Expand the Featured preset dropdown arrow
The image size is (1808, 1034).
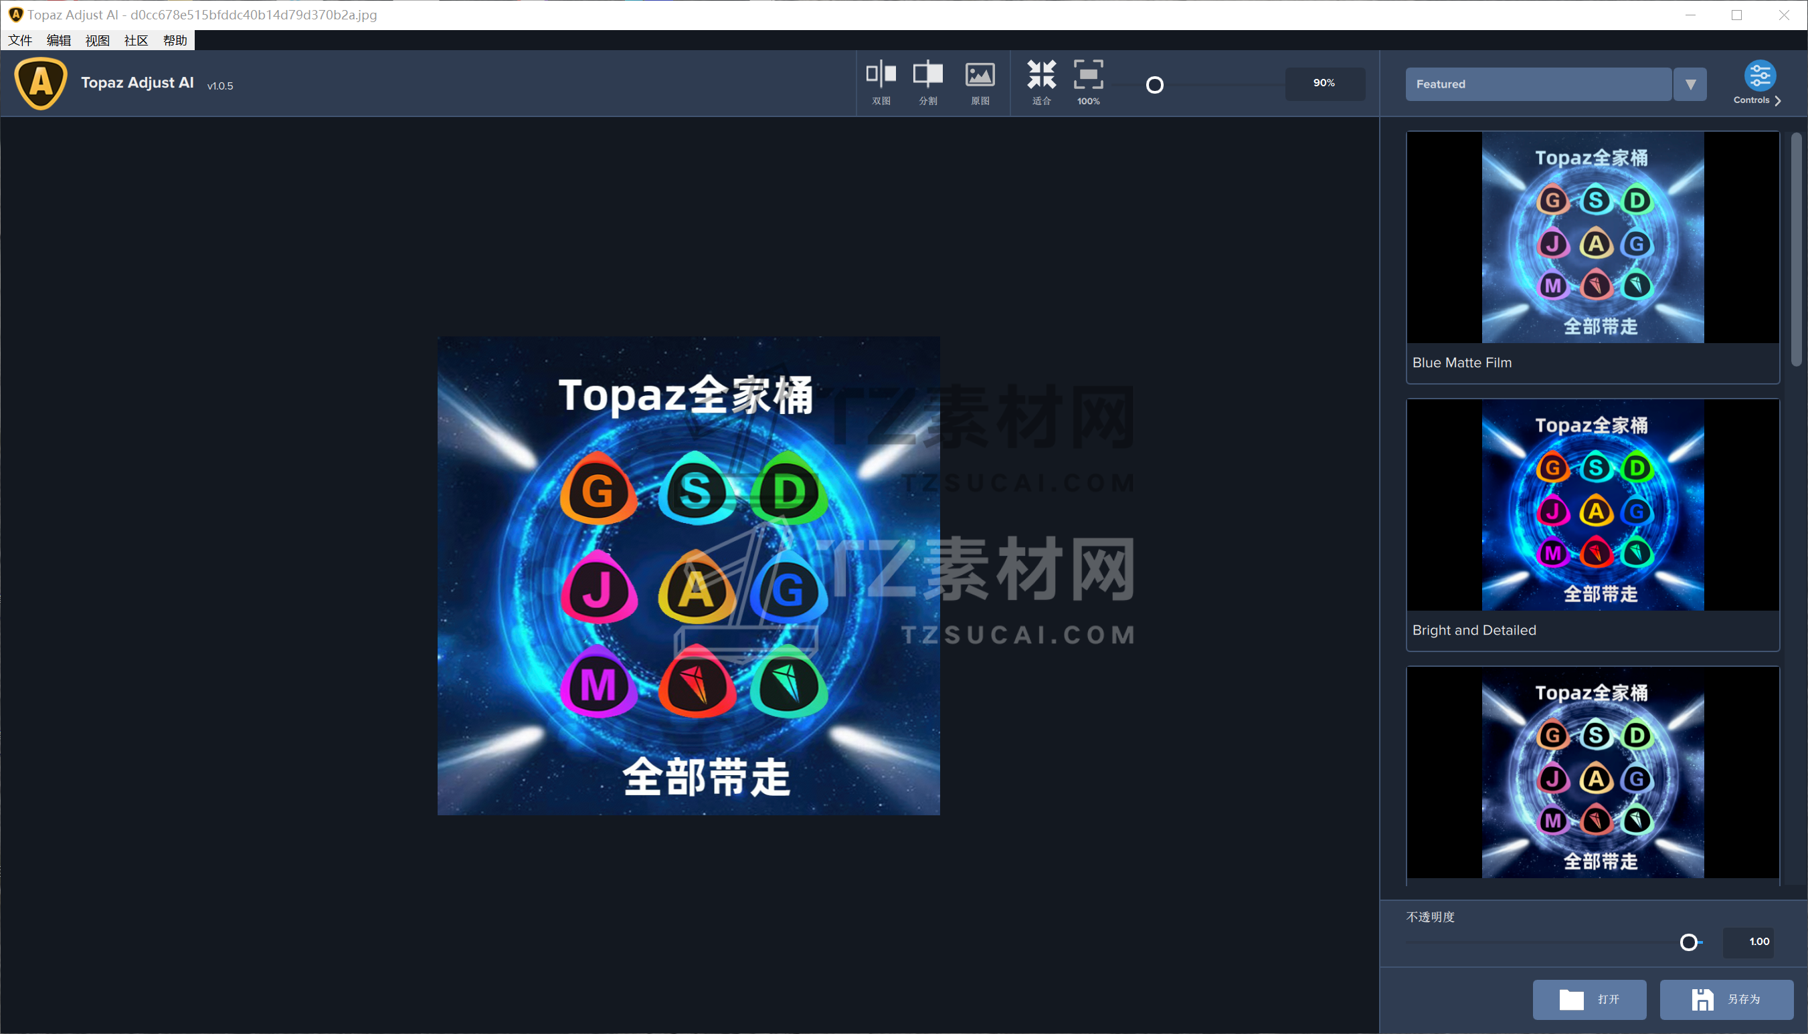click(x=1690, y=84)
